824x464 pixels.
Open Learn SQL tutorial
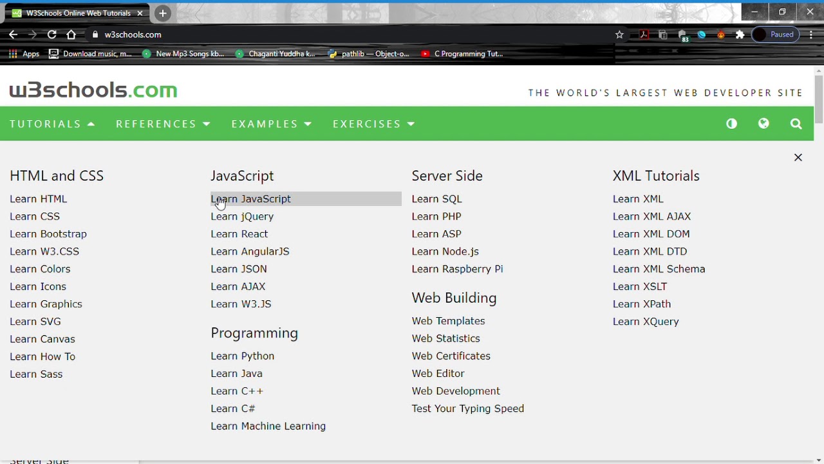point(436,199)
